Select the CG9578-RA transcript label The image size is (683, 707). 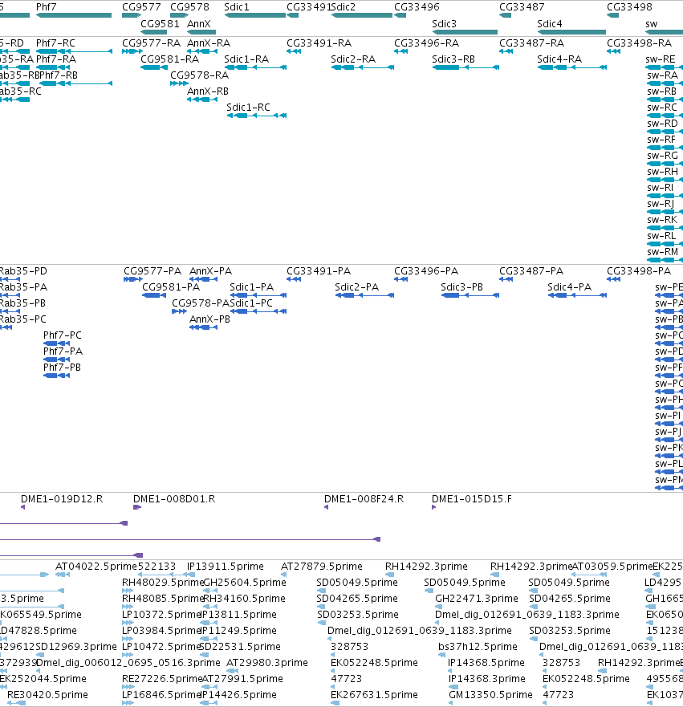click(x=199, y=75)
